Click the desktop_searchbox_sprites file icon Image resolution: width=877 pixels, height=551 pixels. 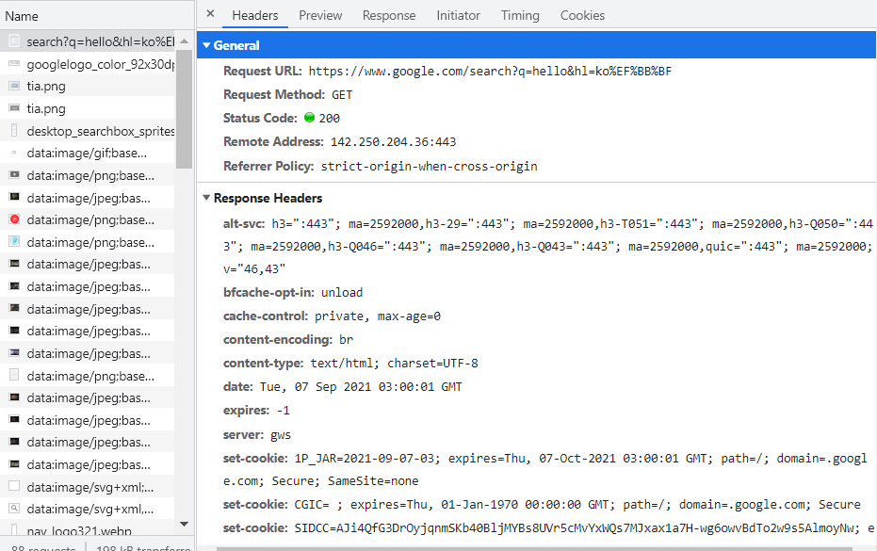(x=14, y=130)
